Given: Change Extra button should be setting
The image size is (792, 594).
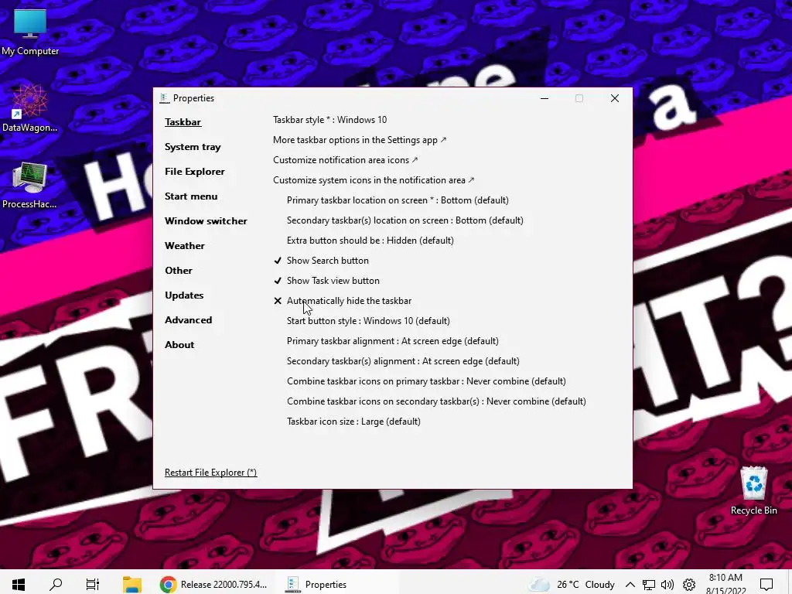Looking at the screenshot, I should [370, 241].
